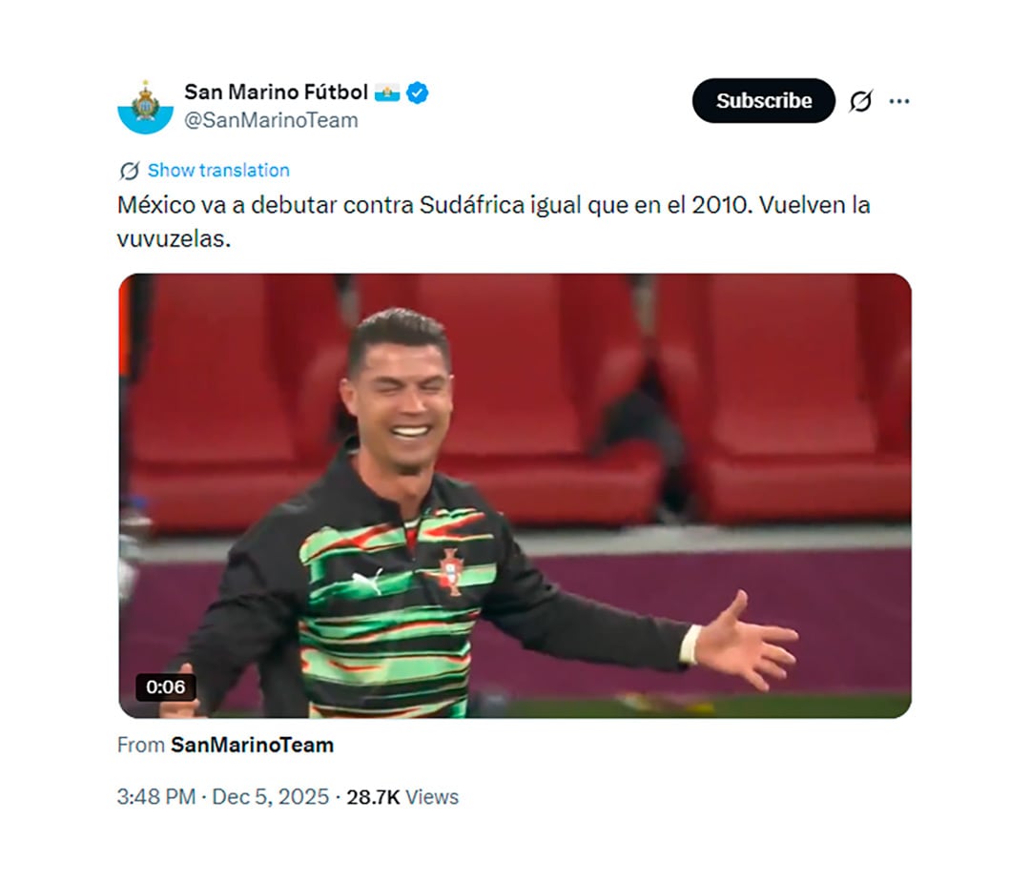Click the post text about México debut
The height and width of the screenshot is (881, 1030).
493,221
